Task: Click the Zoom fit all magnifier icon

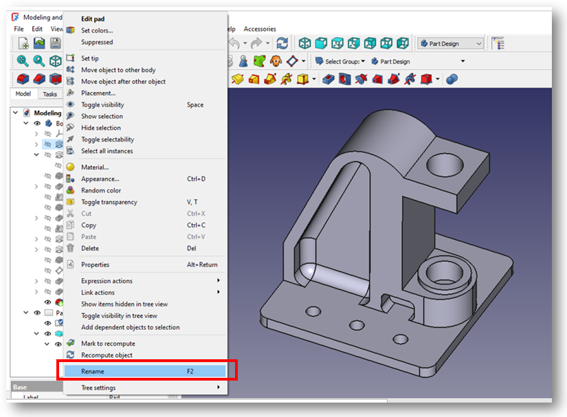Action: coord(23,61)
